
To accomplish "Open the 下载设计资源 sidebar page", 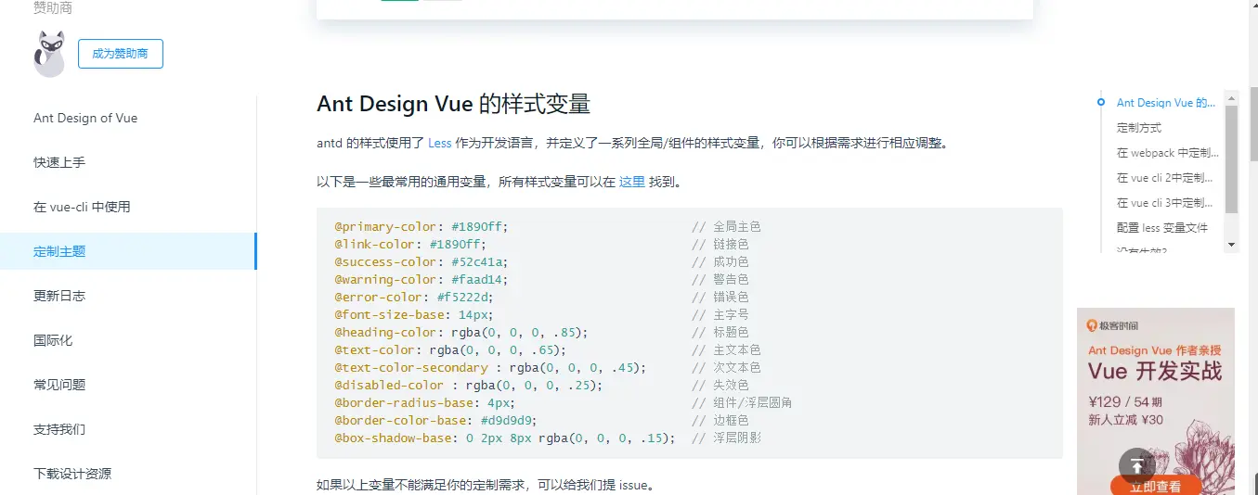I will pos(72,474).
